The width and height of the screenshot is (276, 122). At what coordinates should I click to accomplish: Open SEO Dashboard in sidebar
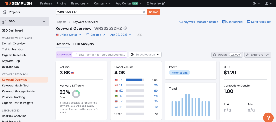[x=12, y=30]
